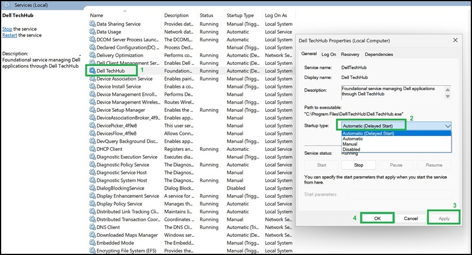
Task: Click the Device Install Service icon
Action: pyautogui.click(x=93, y=86)
